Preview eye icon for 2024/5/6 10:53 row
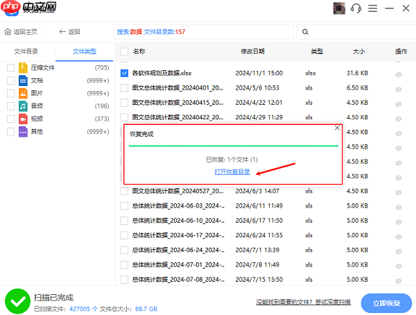The width and height of the screenshot is (416, 315). coord(399,90)
